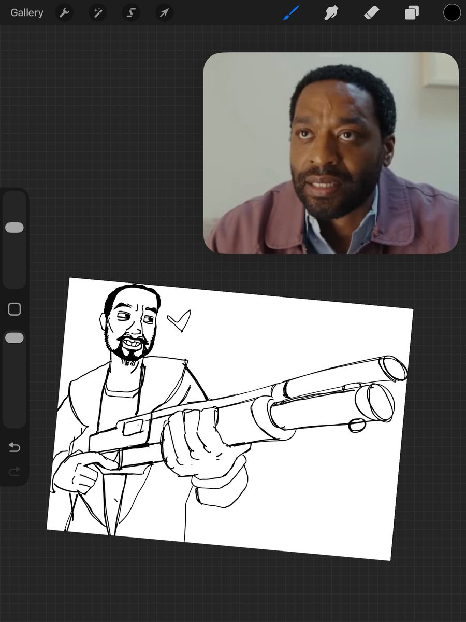Undo the last stroke

14,447
